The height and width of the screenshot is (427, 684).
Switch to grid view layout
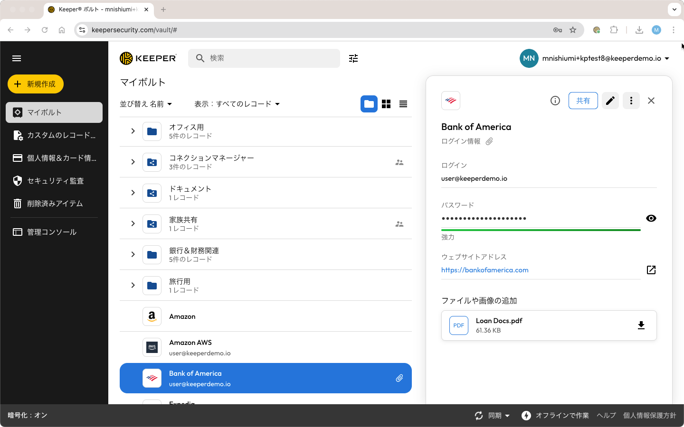(x=386, y=104)
